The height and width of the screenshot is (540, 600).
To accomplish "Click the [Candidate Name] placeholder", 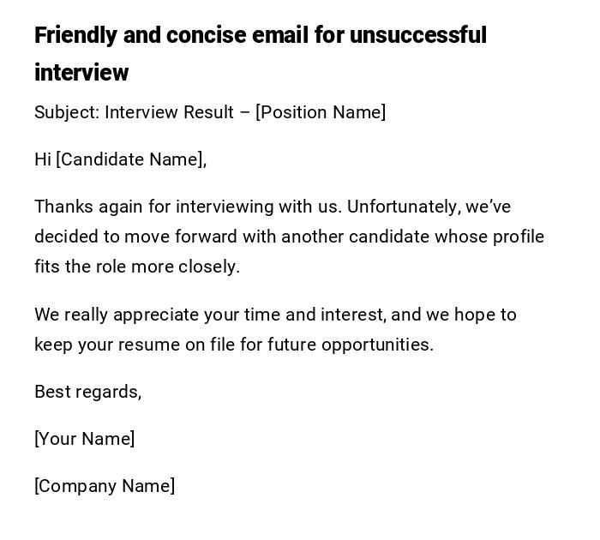I will (x=129, y=159).
